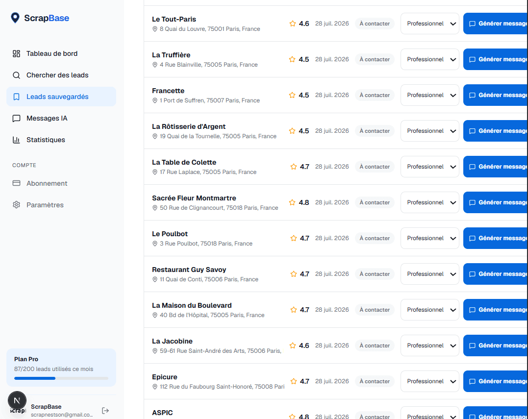
Task: Click the Paramètres gear icon
Action: click(16, 205)
